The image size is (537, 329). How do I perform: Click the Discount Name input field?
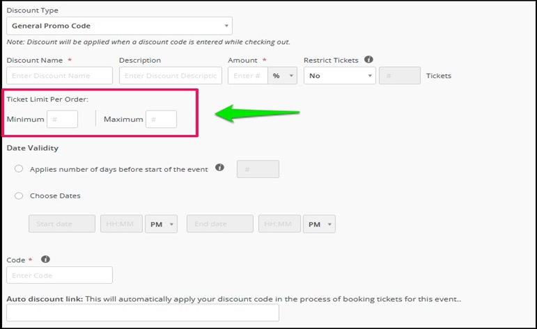(60, 76)
